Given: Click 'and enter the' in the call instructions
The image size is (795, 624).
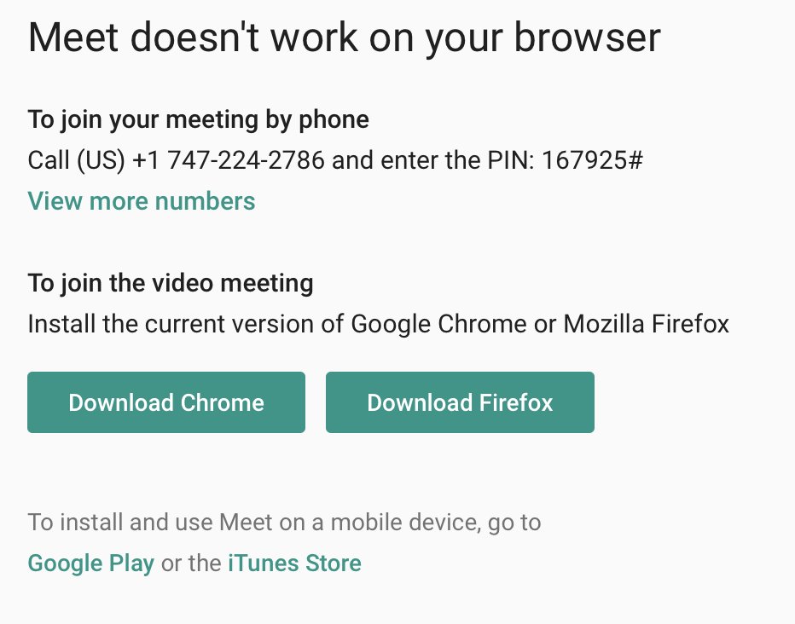Looking at the screenshot, I should [406, 160].
